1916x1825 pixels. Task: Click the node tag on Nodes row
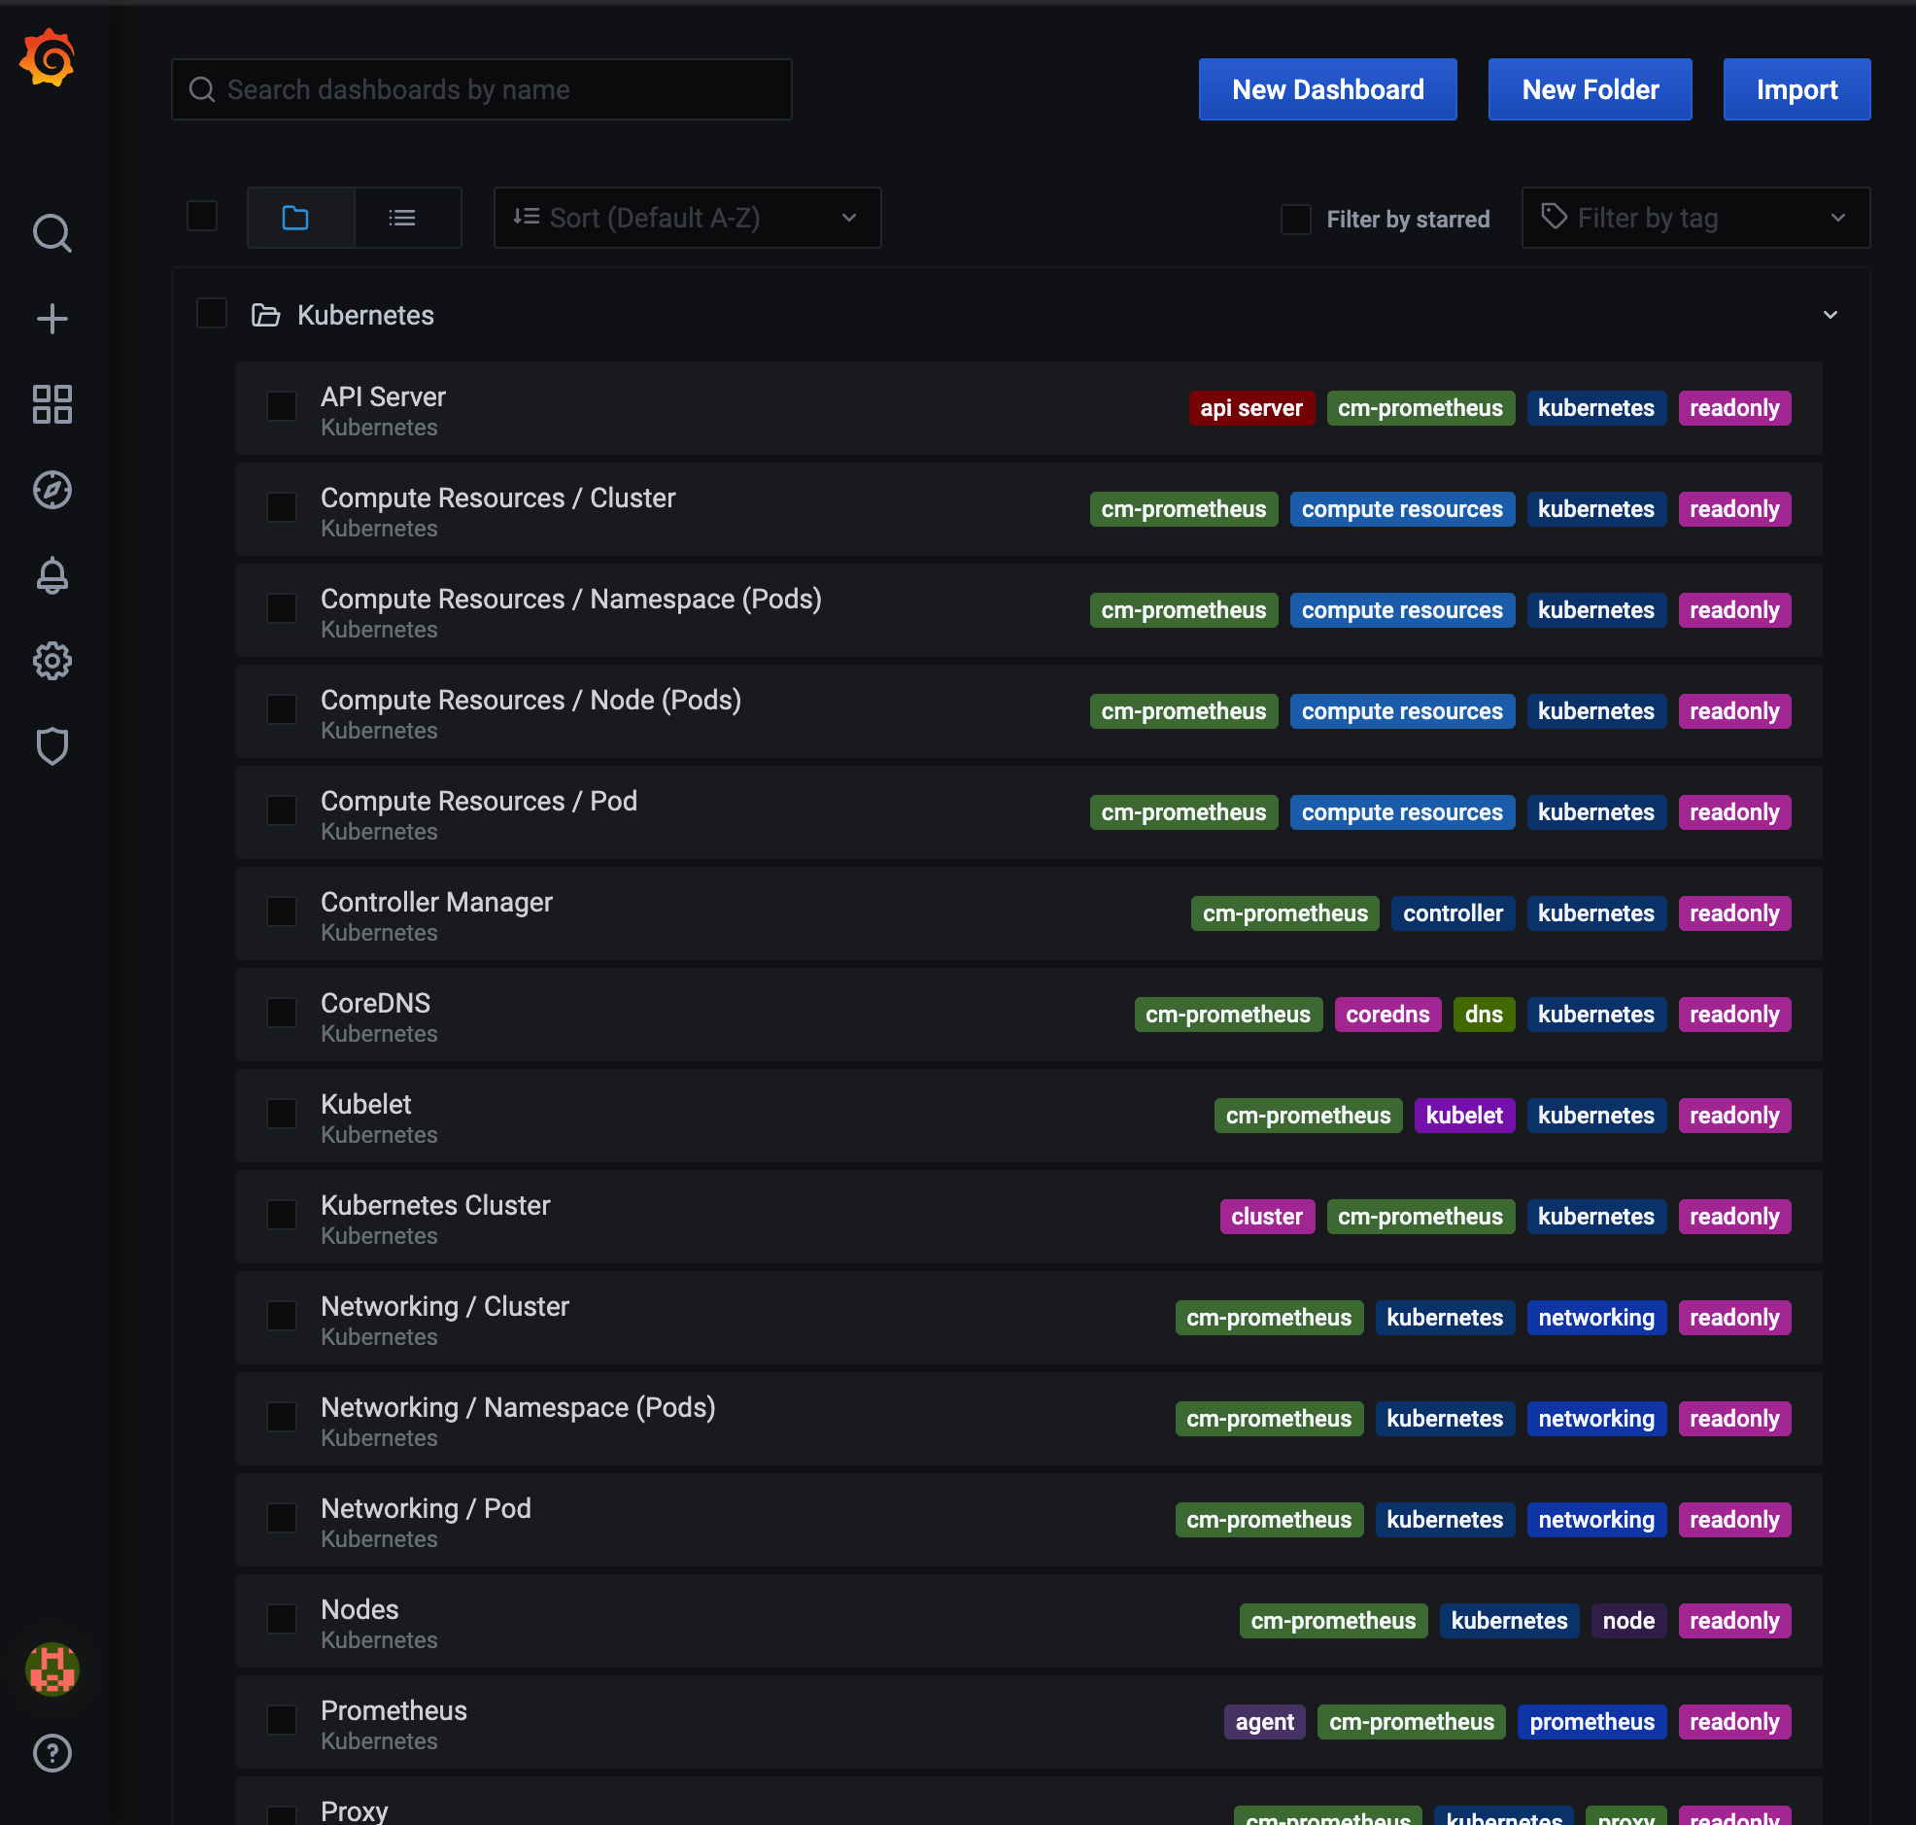point(1628,1621)
